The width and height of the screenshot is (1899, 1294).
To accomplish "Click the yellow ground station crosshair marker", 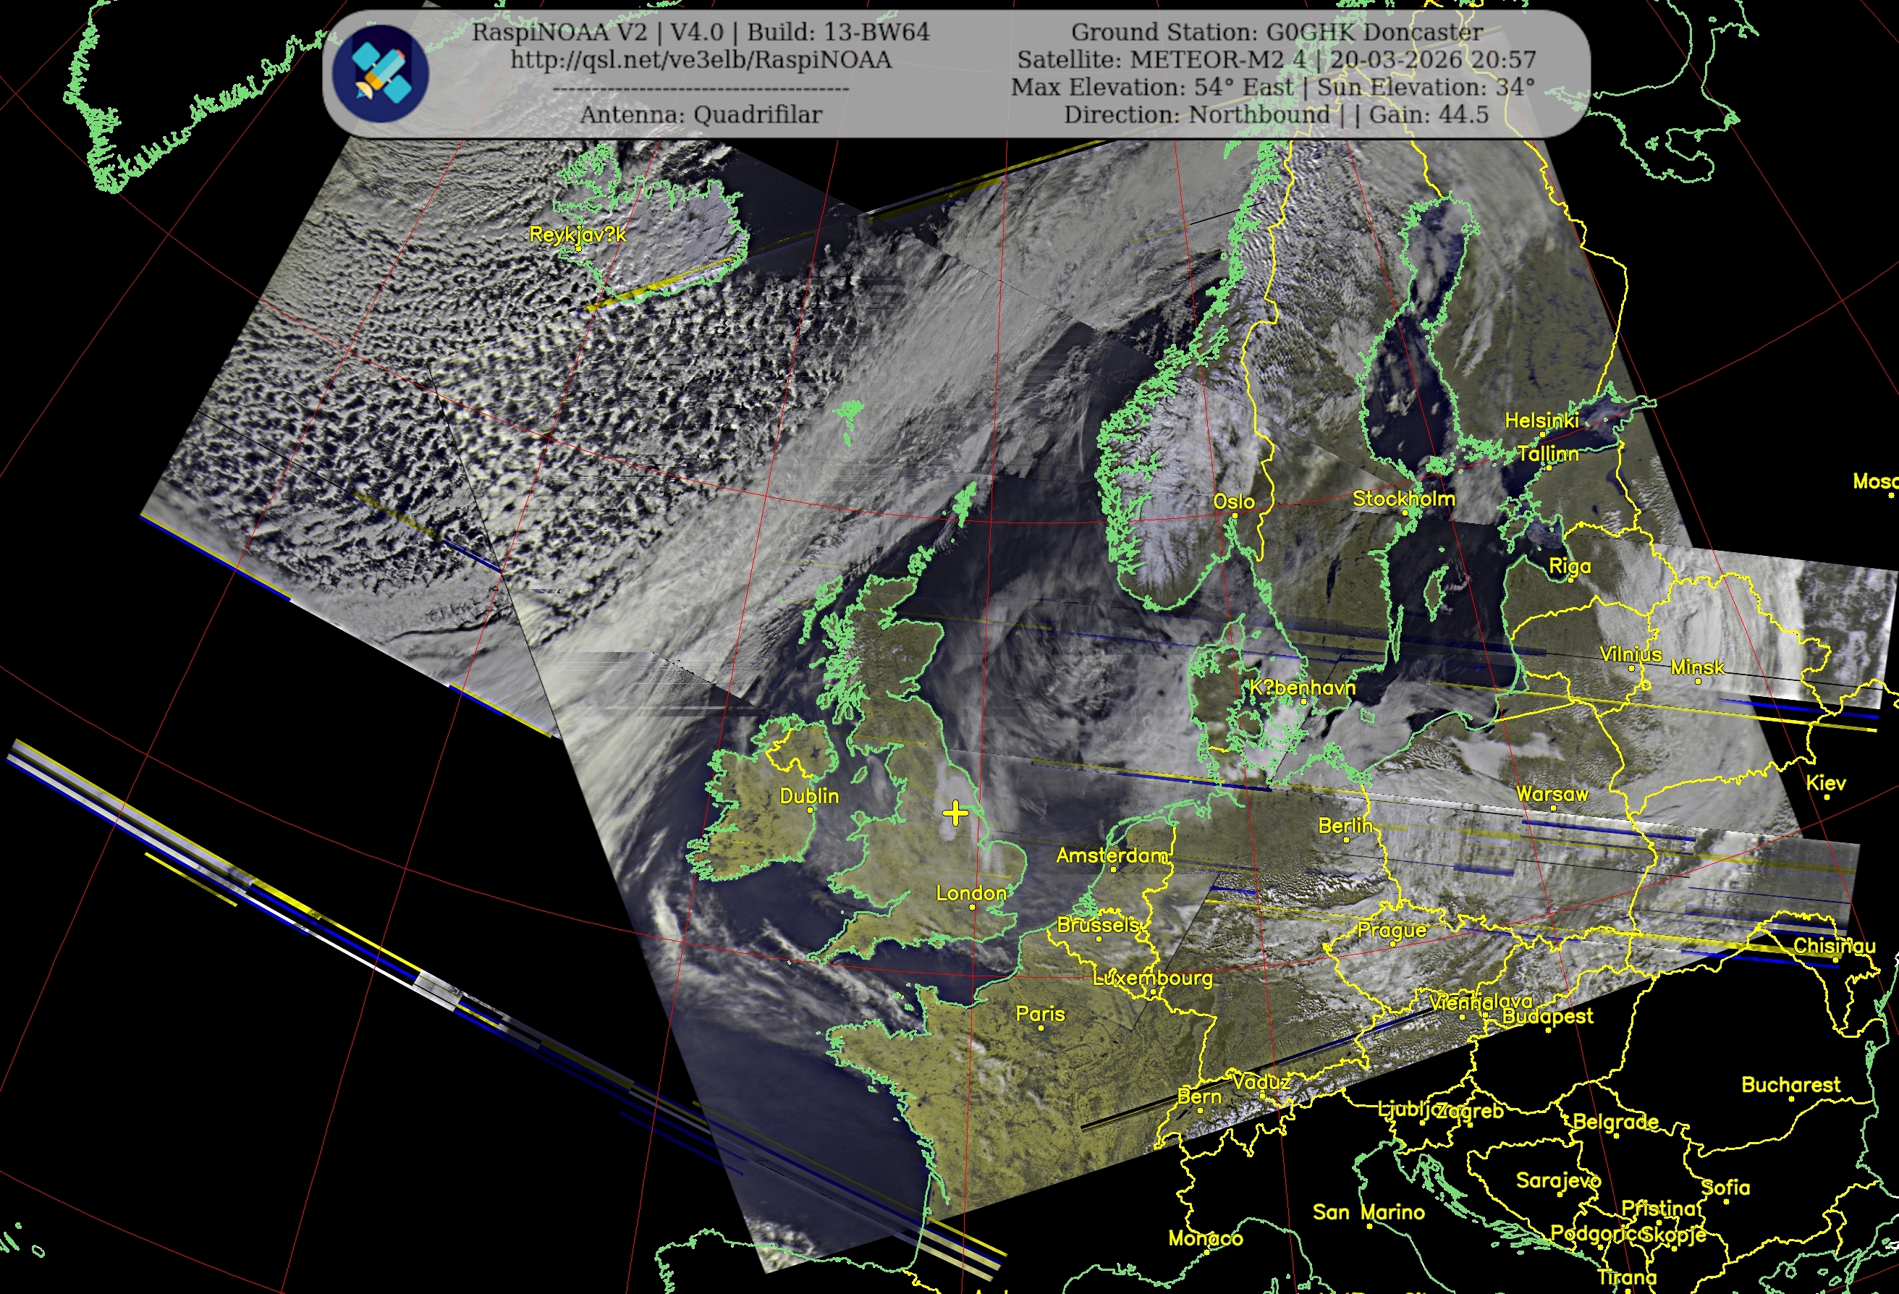I will 955,813.
